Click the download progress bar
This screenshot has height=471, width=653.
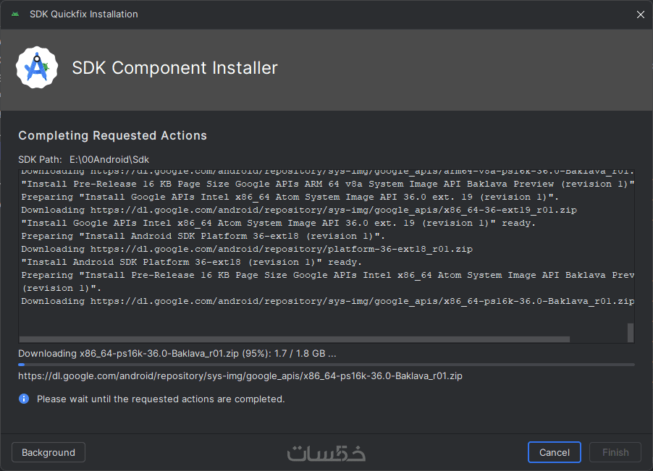(x=326, y=365)
